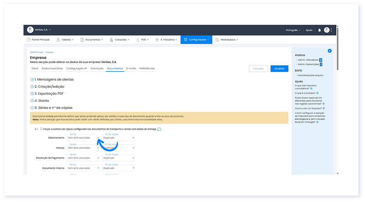Open the Português language selector
The height and width of the screenshot is (202, 365).
tap(293, 30)
